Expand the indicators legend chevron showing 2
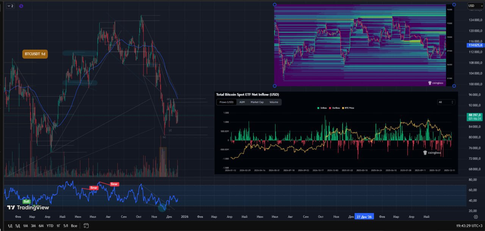485x231 pixels. point(10,6)
